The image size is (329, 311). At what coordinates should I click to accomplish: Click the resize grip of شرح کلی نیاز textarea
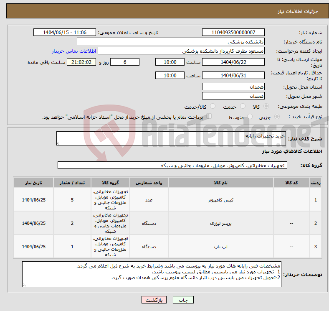(x=58, y=143)
